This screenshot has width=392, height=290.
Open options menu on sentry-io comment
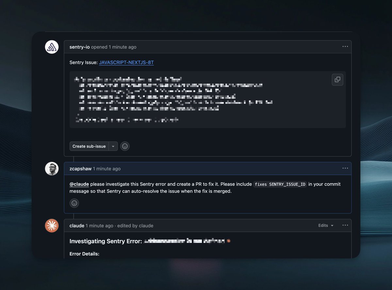point(345,47)
